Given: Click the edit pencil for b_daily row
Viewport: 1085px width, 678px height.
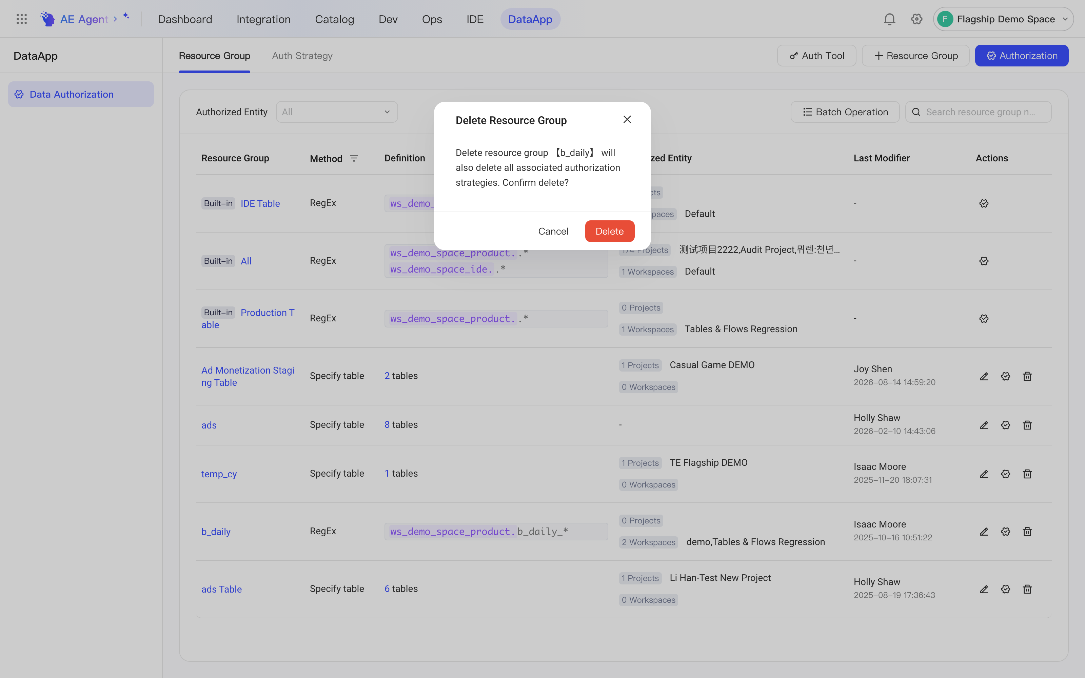Looking at the screenshot, I should [x=984, y=531].
